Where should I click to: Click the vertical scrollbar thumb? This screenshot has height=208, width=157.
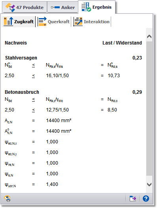[149, 108]
